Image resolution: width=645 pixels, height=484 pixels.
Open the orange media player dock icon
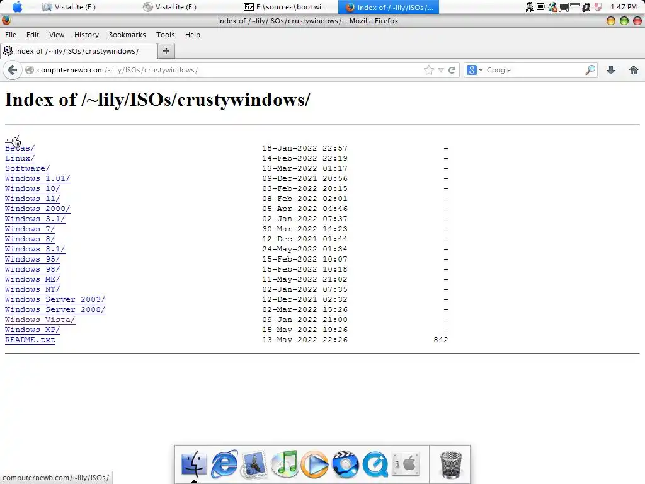[315, 464]
